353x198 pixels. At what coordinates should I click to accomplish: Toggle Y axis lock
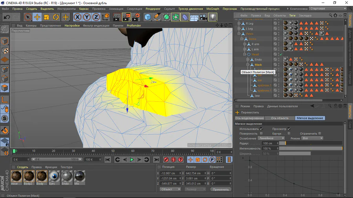point(87,17)
